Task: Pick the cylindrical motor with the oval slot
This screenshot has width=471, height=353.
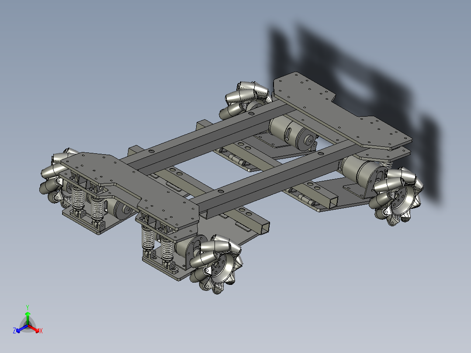Action: pyautogui.click(x=291, y=134)
